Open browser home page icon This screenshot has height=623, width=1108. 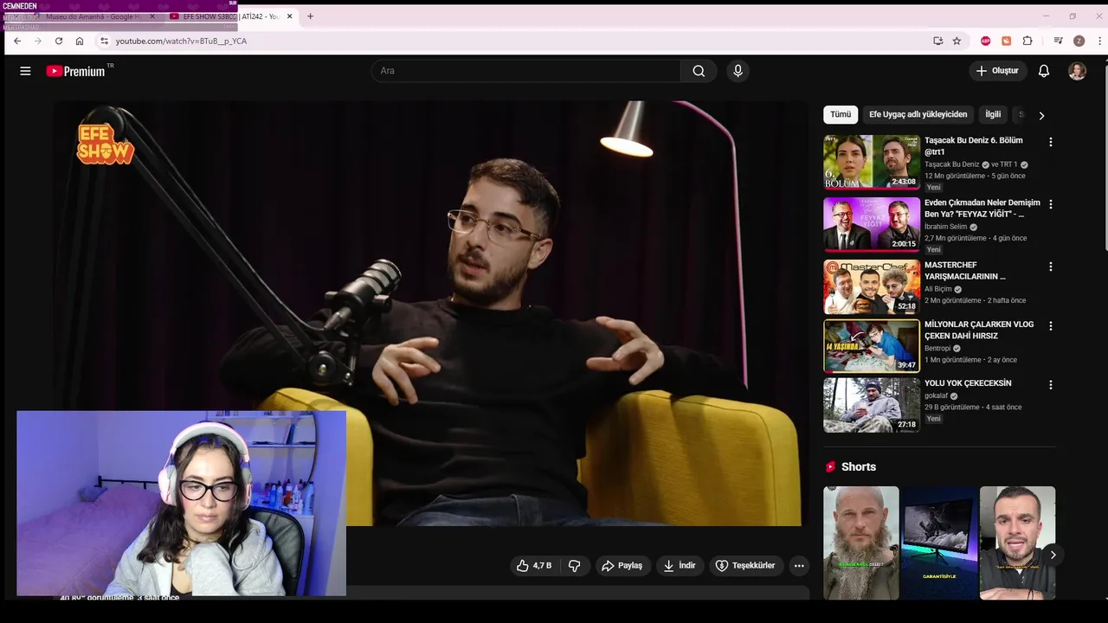[x=80, y=41]
